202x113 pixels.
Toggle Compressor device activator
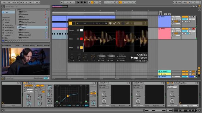pos(24,83)
